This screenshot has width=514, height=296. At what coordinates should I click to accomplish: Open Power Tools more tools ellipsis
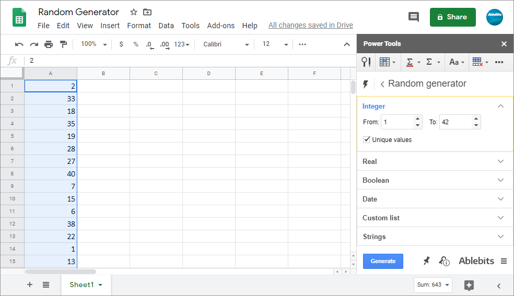(499, 62)
